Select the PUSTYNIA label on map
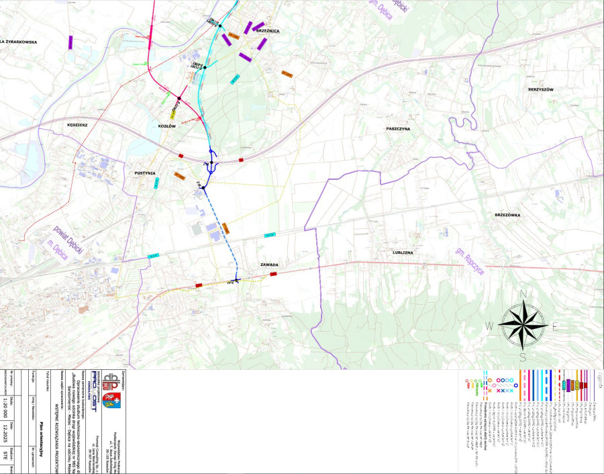This screenshot has height=474, width=604. tap(145, 173)
